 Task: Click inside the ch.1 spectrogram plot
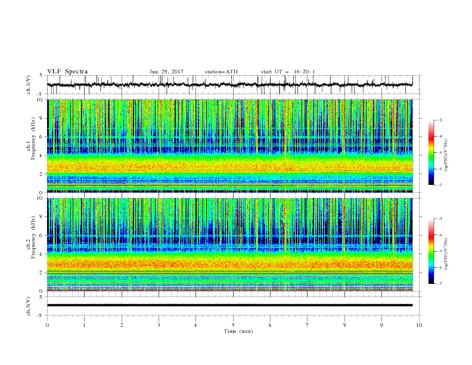pyautogui.click(x=229, y=146)
